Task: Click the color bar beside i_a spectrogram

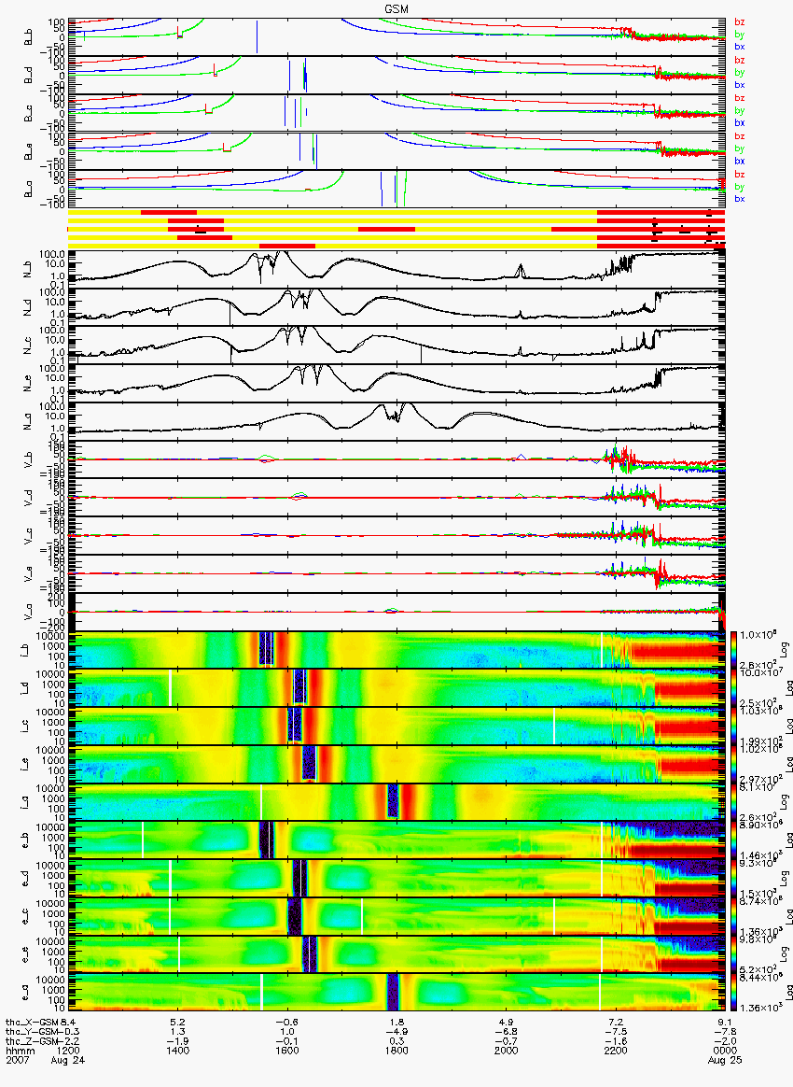Action: click(x=732, y=802)
